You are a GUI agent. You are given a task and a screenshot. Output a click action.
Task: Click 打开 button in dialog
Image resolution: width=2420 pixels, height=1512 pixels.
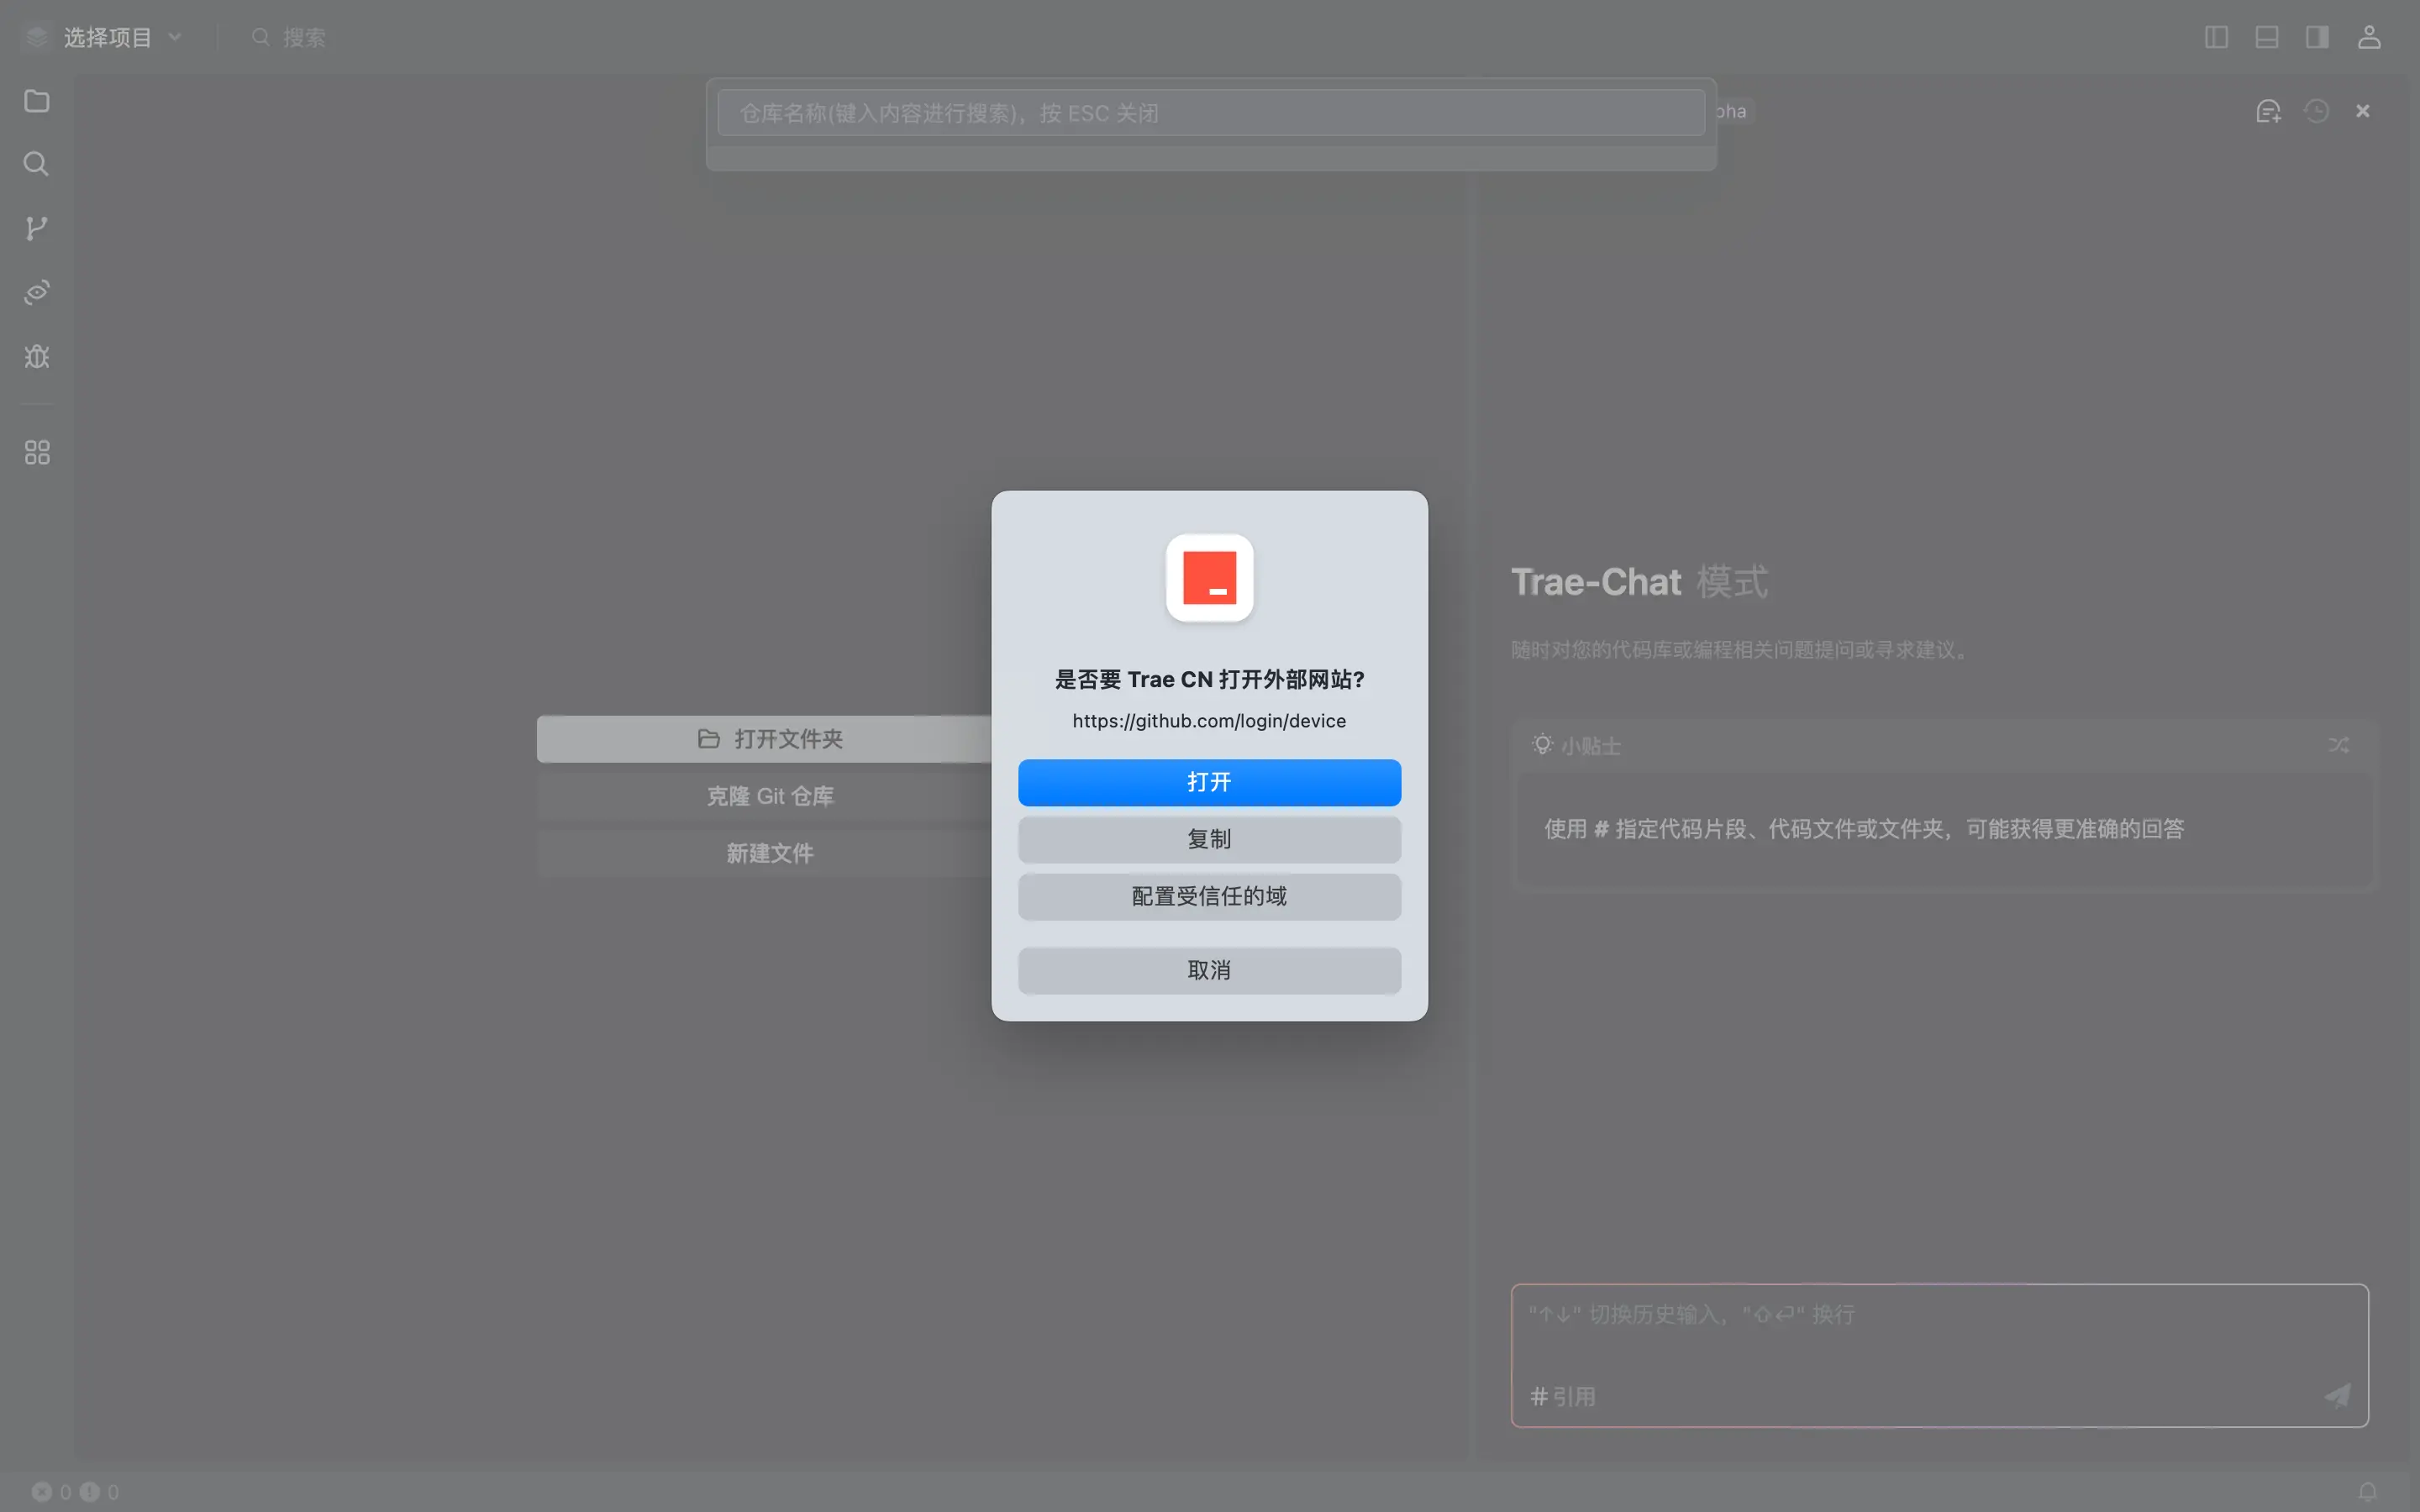(1209, 782)
